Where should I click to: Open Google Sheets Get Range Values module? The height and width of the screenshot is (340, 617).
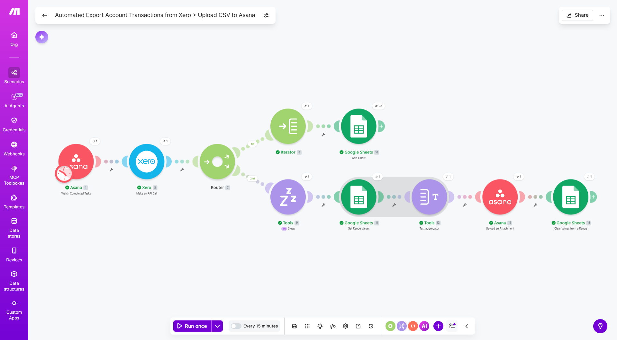click(x=358, y=197)
